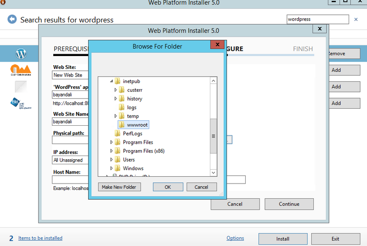
Task: Select the Tiki wiki CMS logo
Action: click(21, 103)
